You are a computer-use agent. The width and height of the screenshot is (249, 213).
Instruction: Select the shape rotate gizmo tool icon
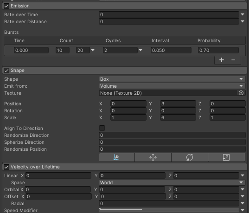190,157
